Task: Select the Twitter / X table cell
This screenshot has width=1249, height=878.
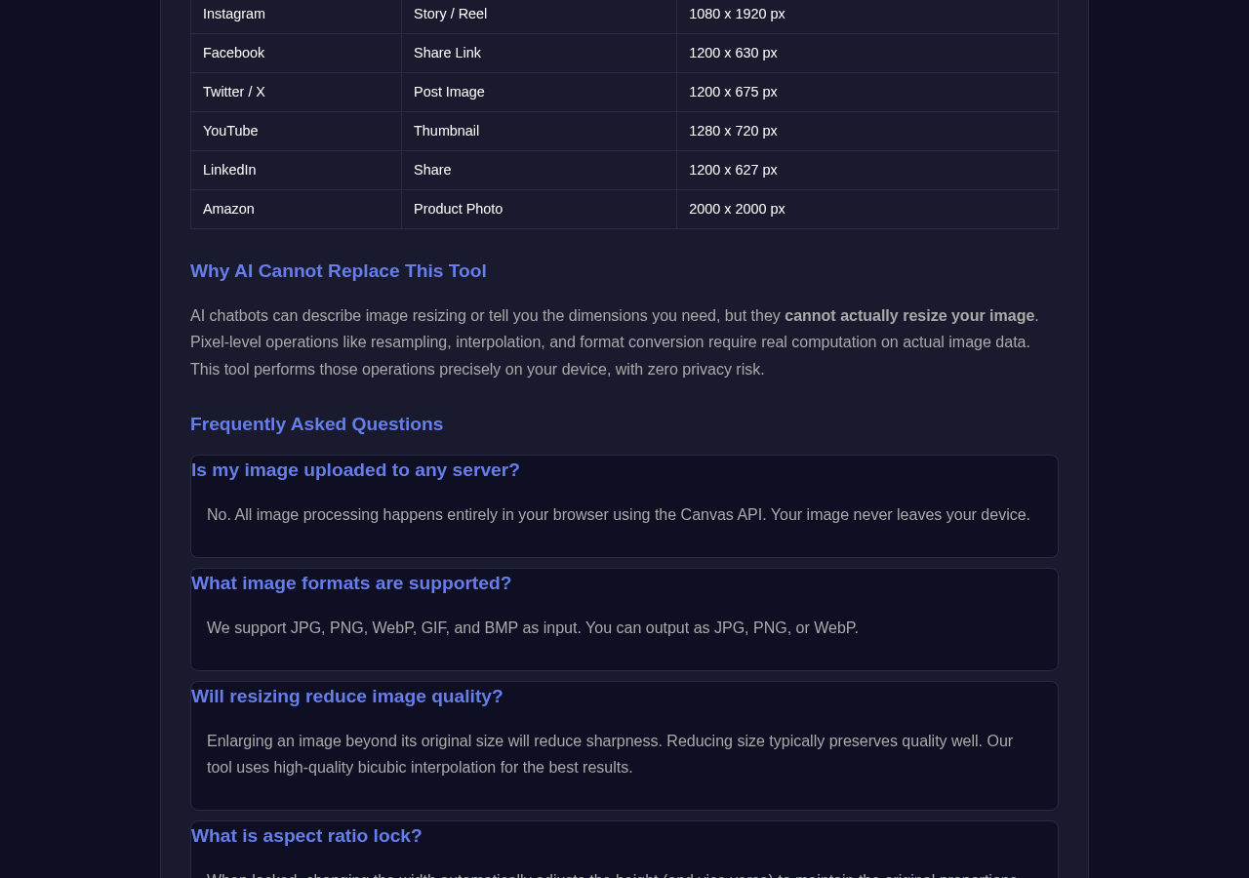Action: 297,93
